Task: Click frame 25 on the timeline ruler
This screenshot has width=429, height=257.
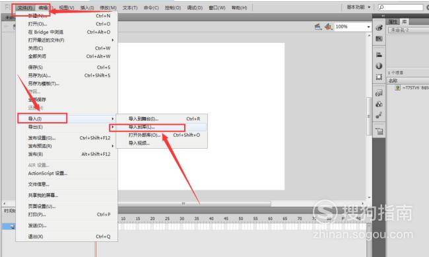Action: (x=167, y=219)
